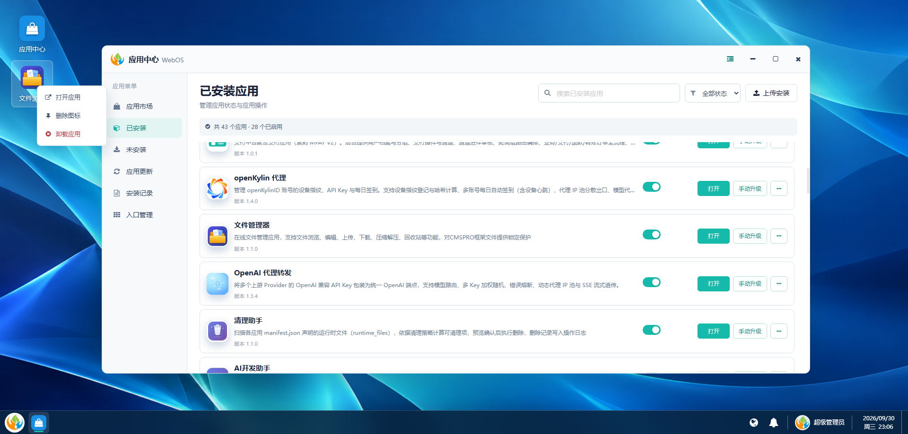Click the 安装记录 document icon
908x434 pixels.
(117, 193)
